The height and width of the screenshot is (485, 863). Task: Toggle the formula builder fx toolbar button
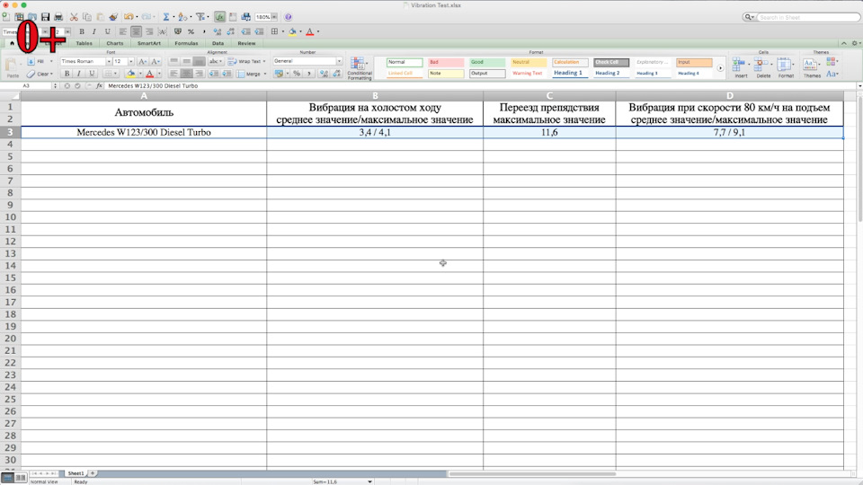[219, 17]
